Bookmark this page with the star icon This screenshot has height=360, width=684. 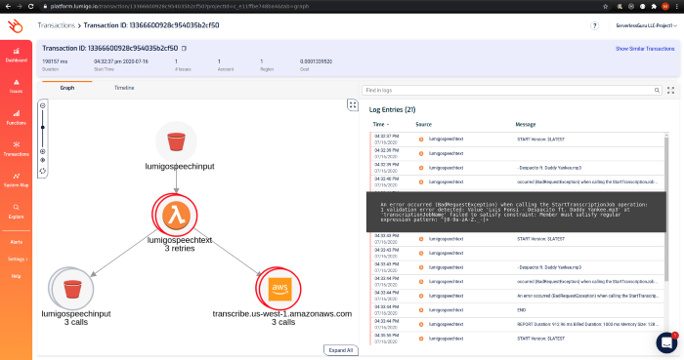click(606, 7)
